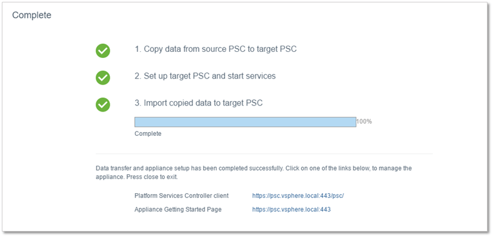Click "Press close to exit" sentence

152,177
